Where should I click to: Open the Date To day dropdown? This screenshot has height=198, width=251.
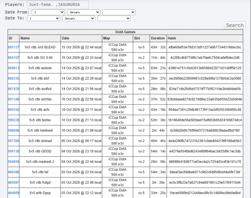coord(43,19)
